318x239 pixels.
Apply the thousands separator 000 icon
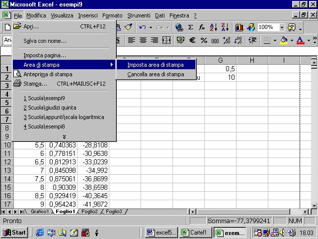point(215,41)
